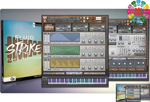This screenshot has width=150, height=102.
Task: Click REV in green sequencer
Action: coord(99,49)
